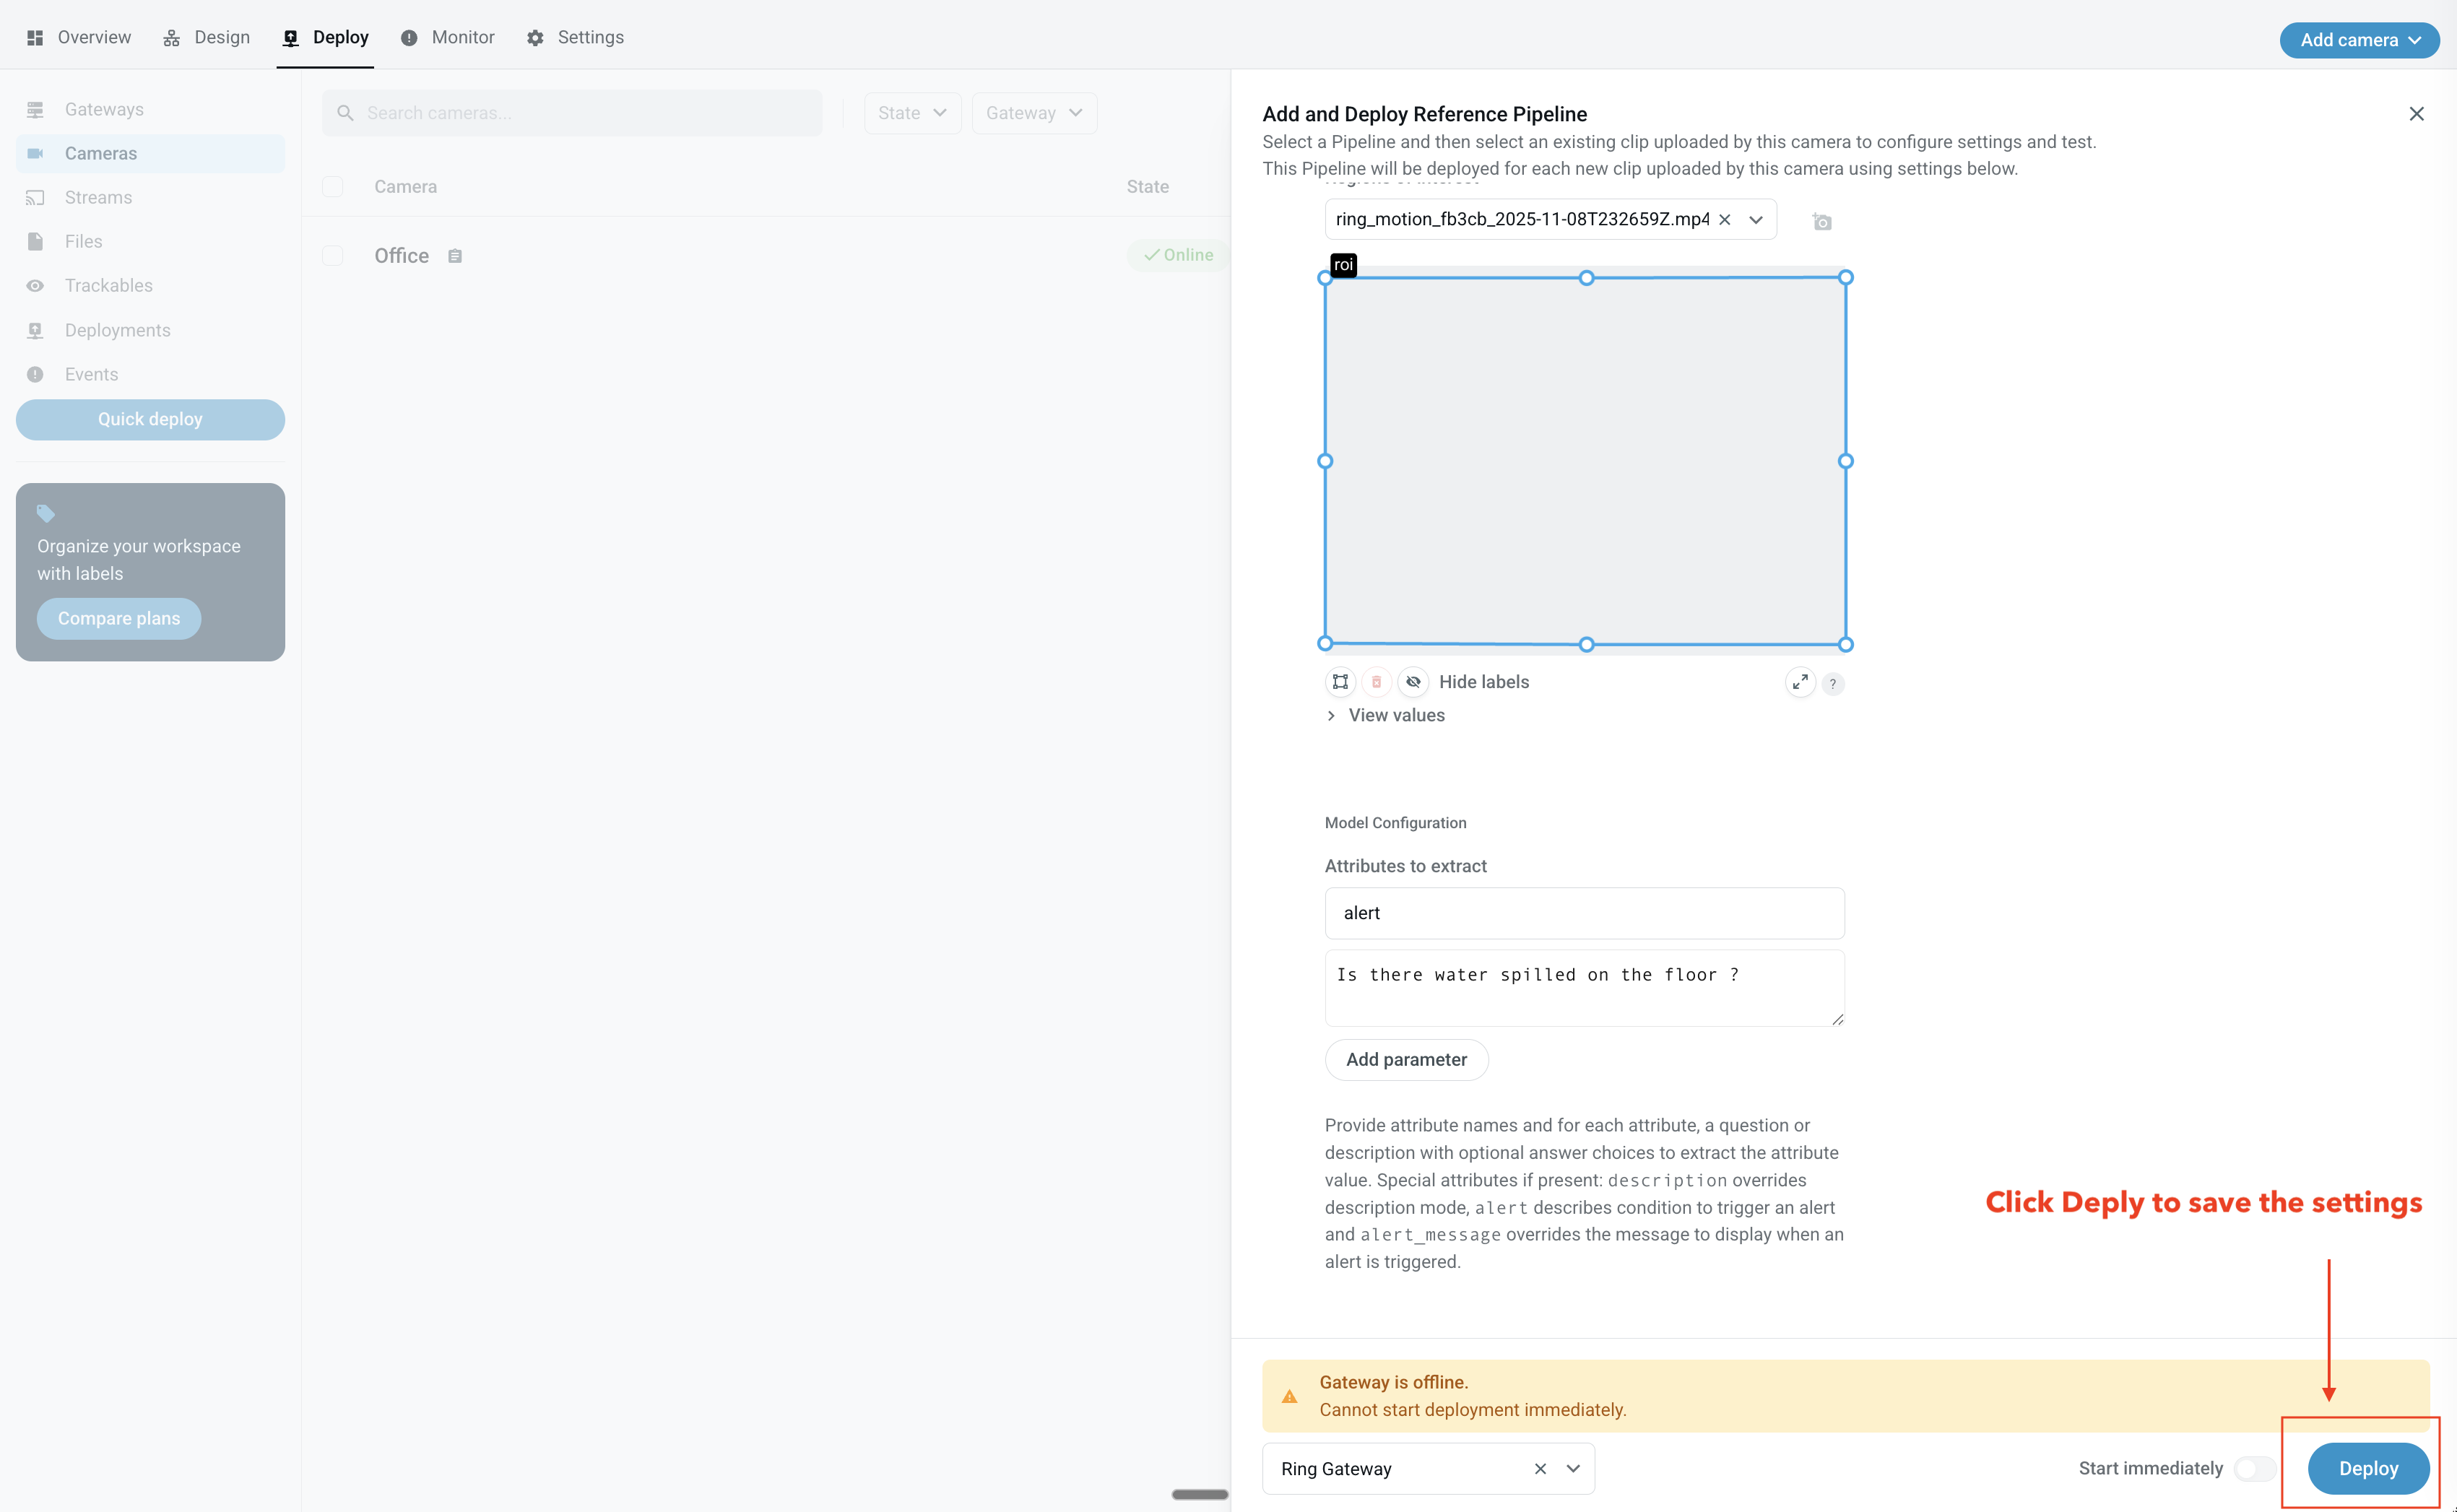Click the draw region rectangle tool icon
The width and height of the screenshot is (2457, 1512).
click(1340, 682)
